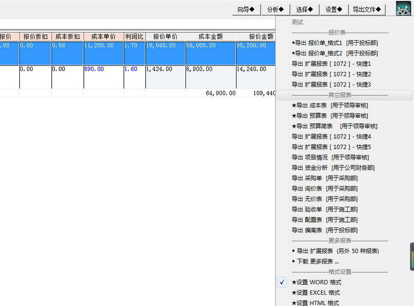The image size is (414, 306).
Task: Open the 向导 dropdown button
Action: (246, 10)
